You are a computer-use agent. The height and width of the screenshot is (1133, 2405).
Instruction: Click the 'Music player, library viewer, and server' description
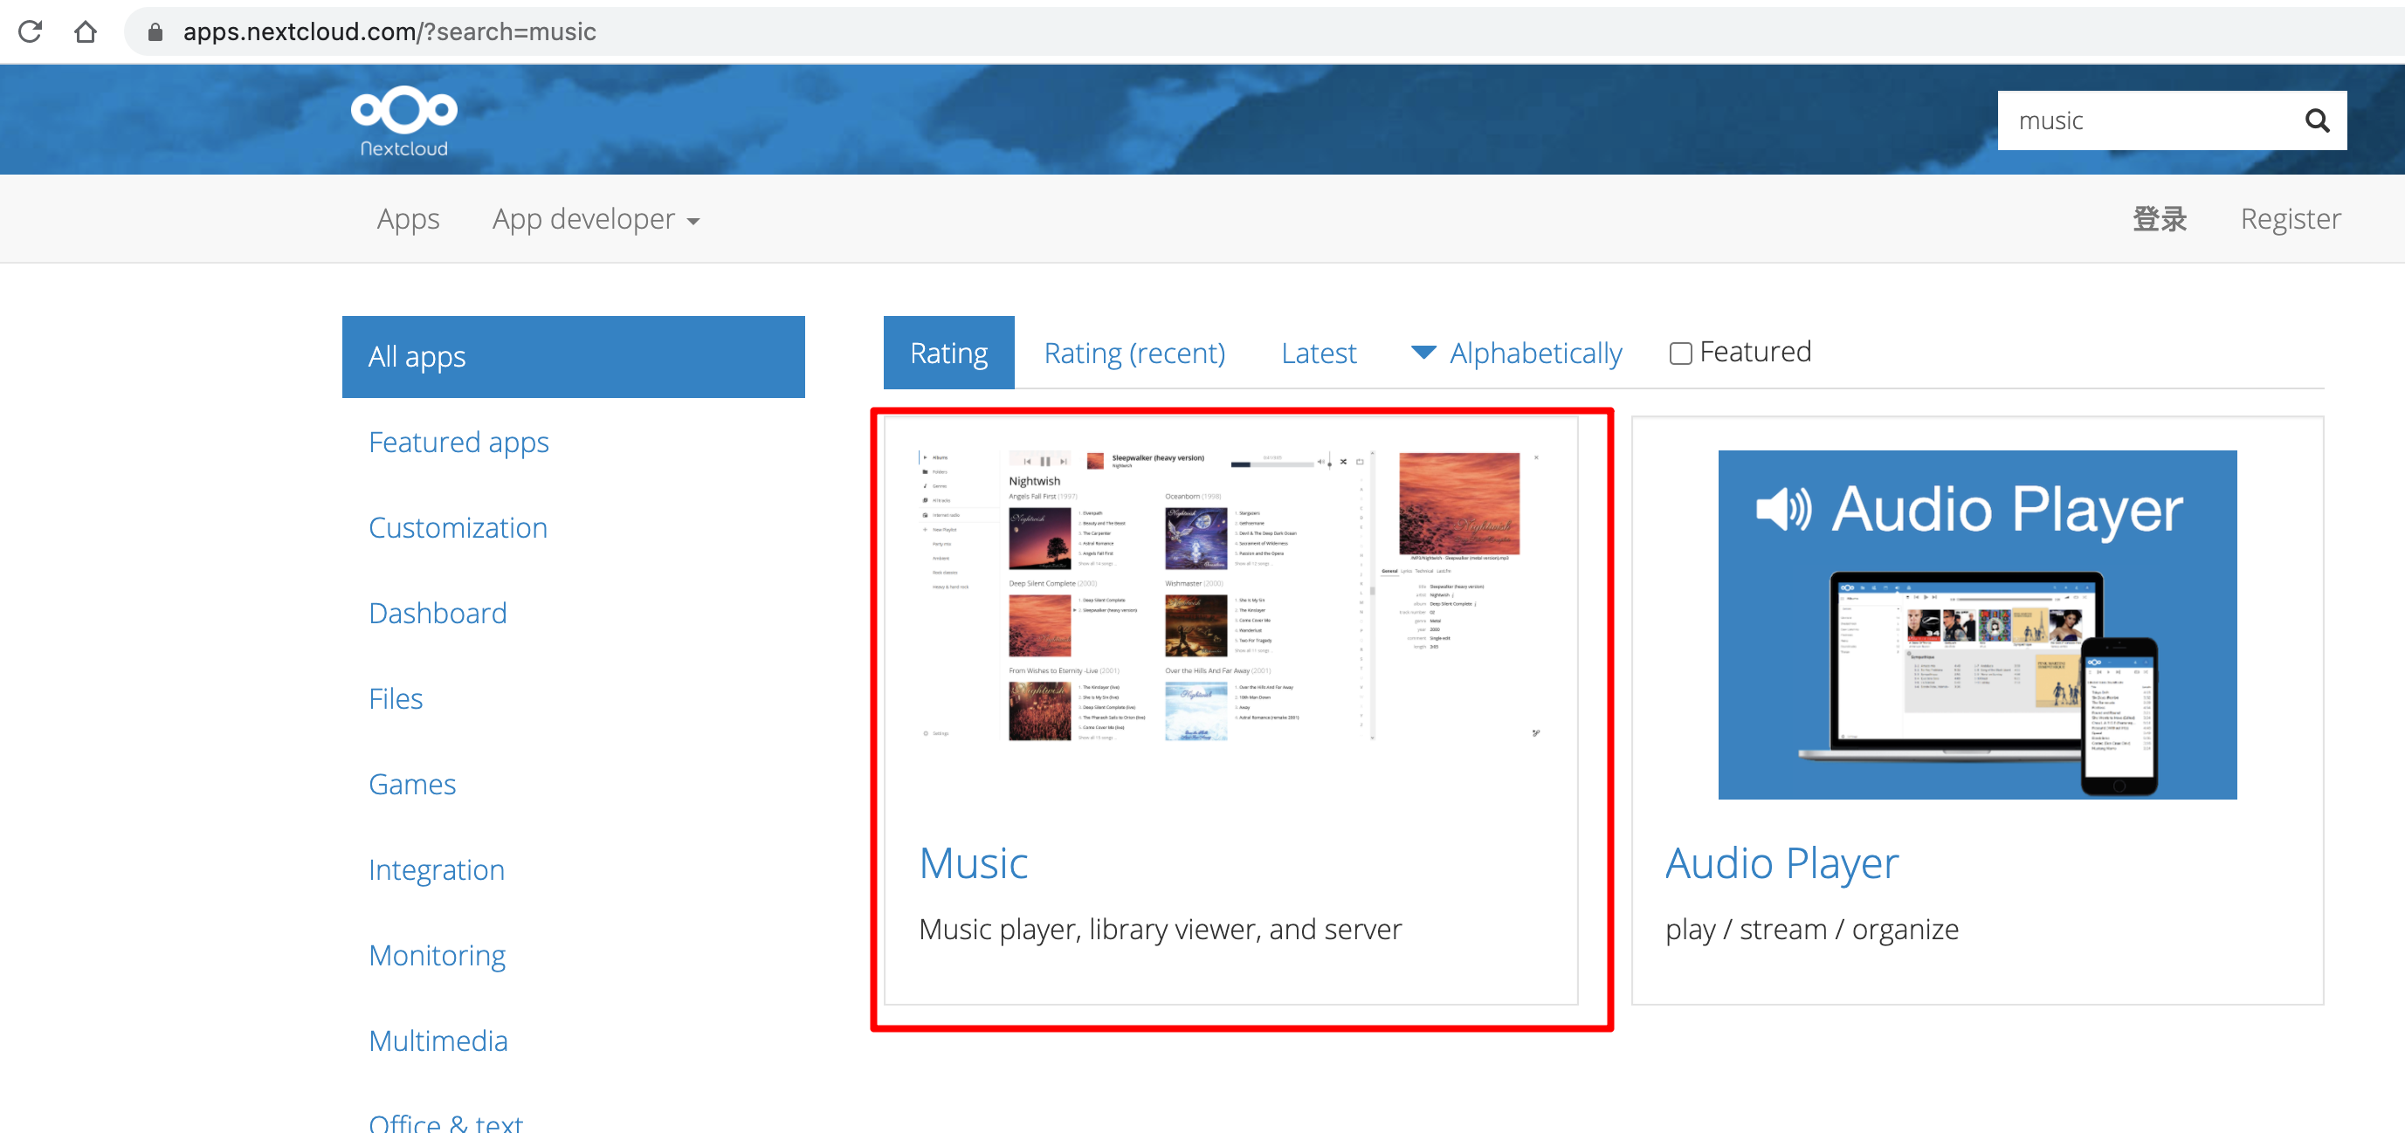pyautogui.click(x=1160, y=930)
